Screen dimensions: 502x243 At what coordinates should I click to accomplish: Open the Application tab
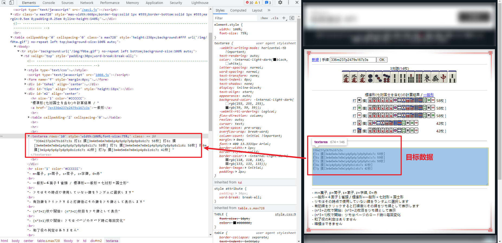click(154, 3)
